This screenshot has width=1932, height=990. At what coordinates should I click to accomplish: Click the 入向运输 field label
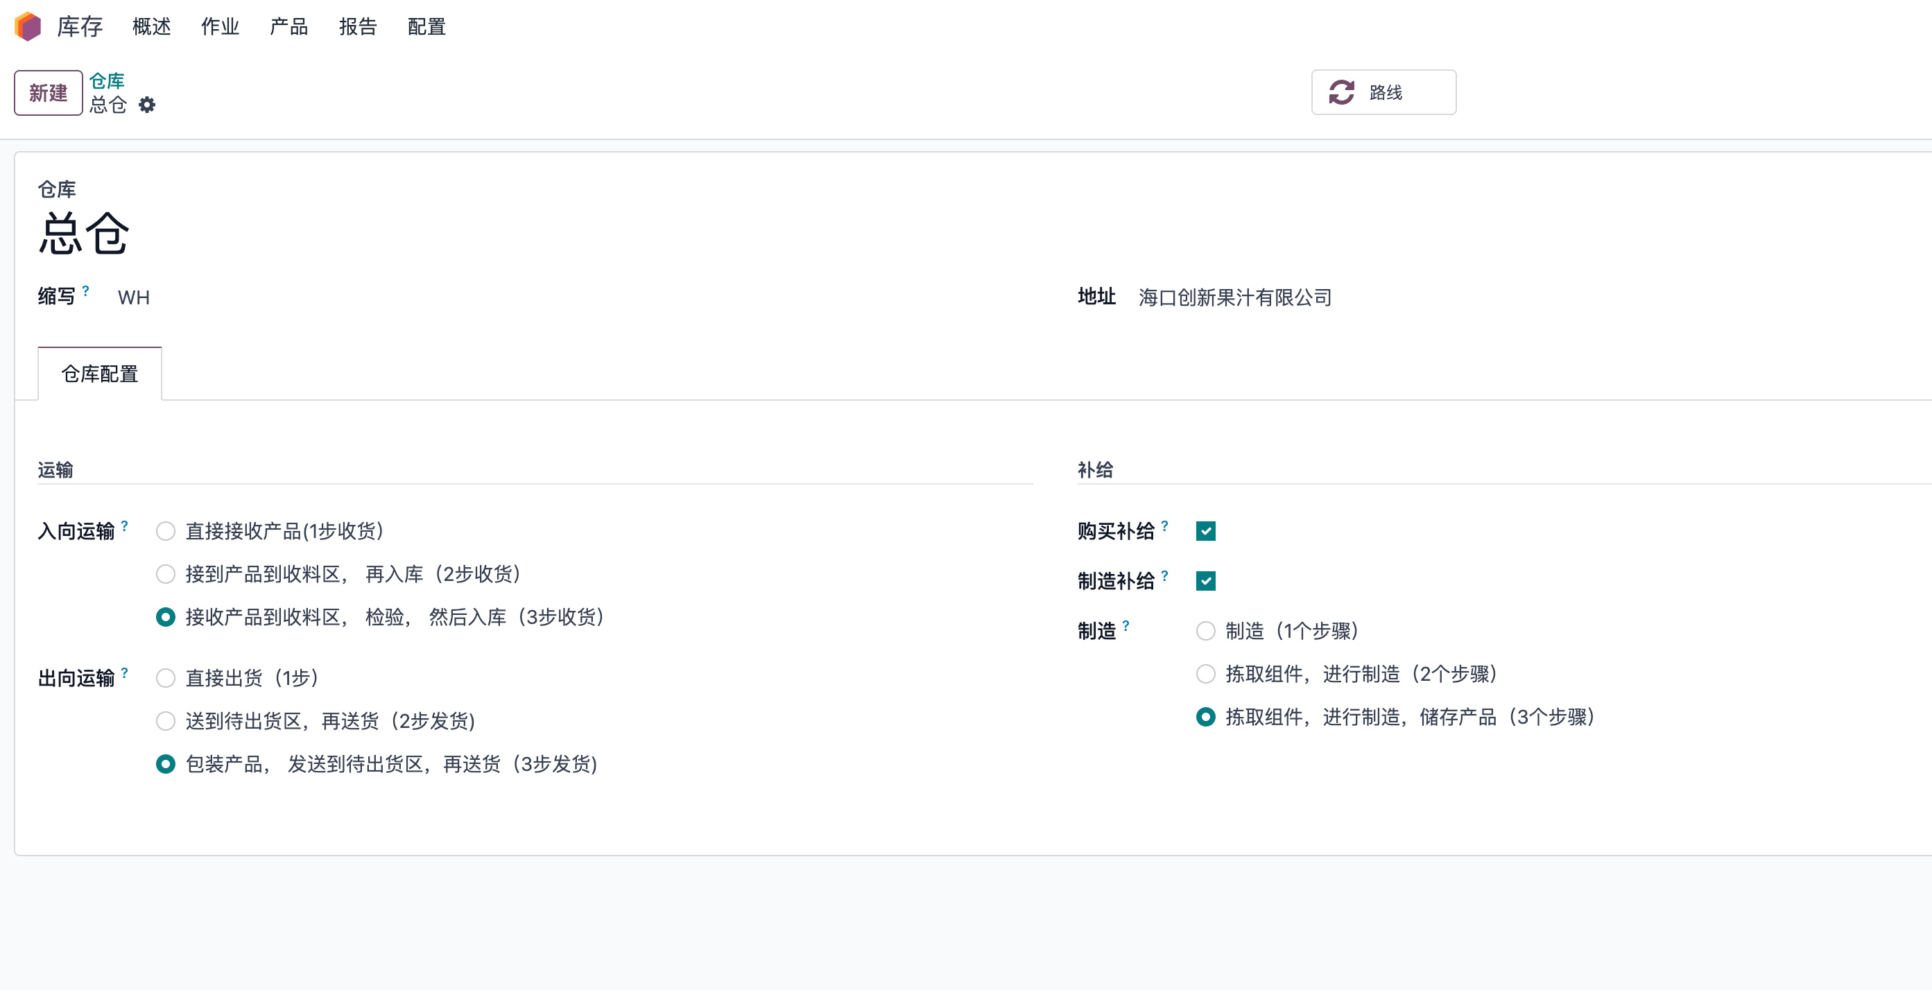coord(76,532)
